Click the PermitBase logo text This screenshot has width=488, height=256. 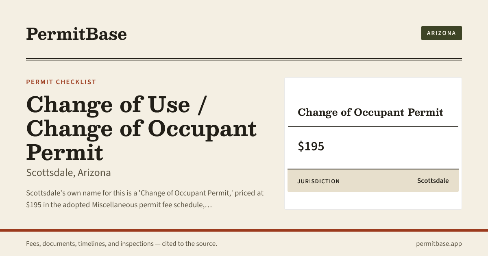coord(76,34)
